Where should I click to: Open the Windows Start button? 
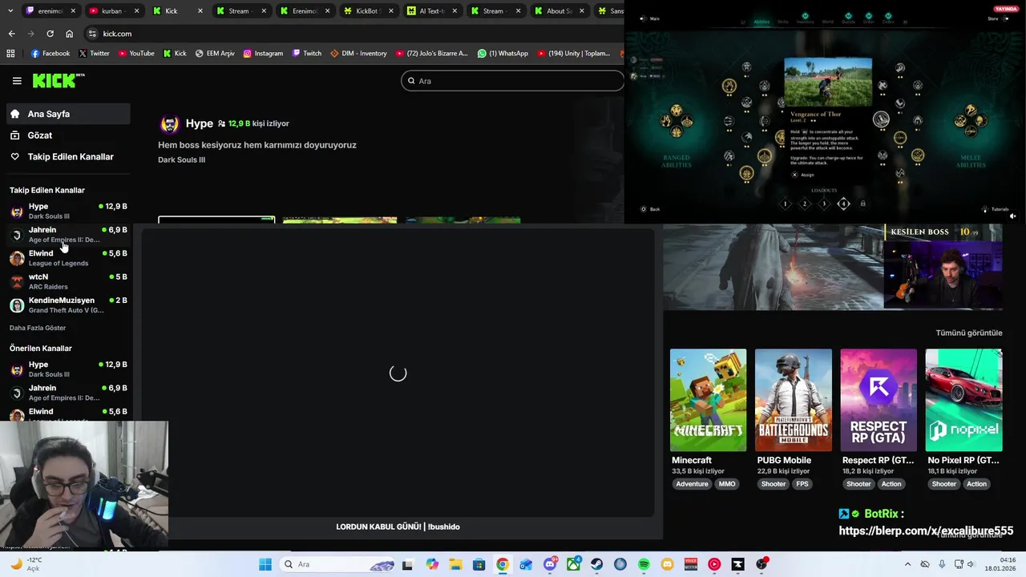tap(265, 564)
